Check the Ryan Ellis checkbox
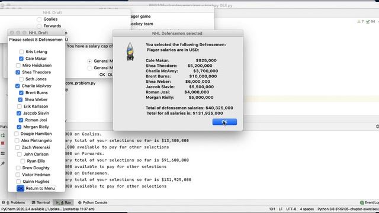This screenshot has height=213, width=379. tap(23, 161)
